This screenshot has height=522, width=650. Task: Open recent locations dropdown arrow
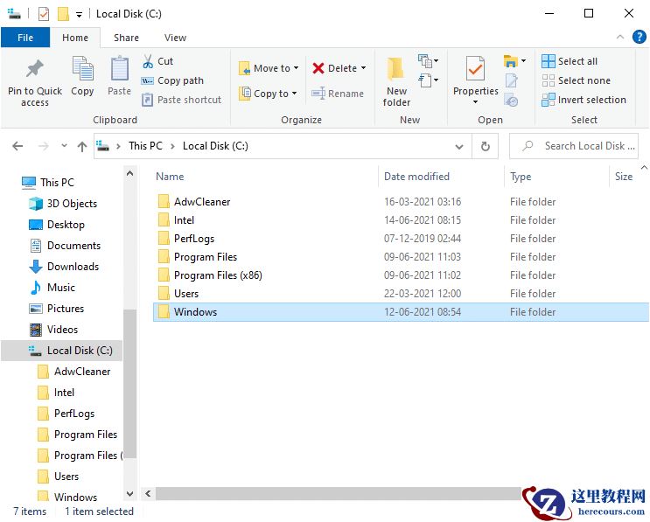[x=64, y=146]
